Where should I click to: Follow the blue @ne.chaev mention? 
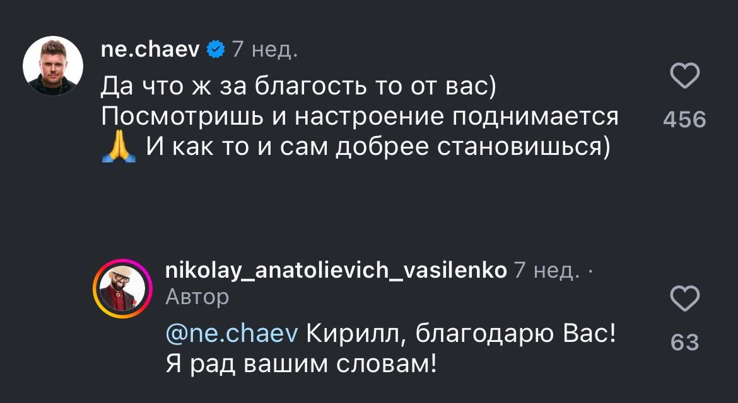pos(231,334)
